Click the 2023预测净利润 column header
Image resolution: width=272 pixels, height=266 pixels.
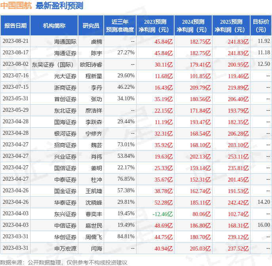155,25
